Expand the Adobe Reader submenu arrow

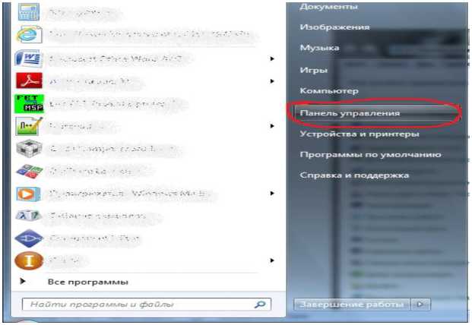pos(272,81)
